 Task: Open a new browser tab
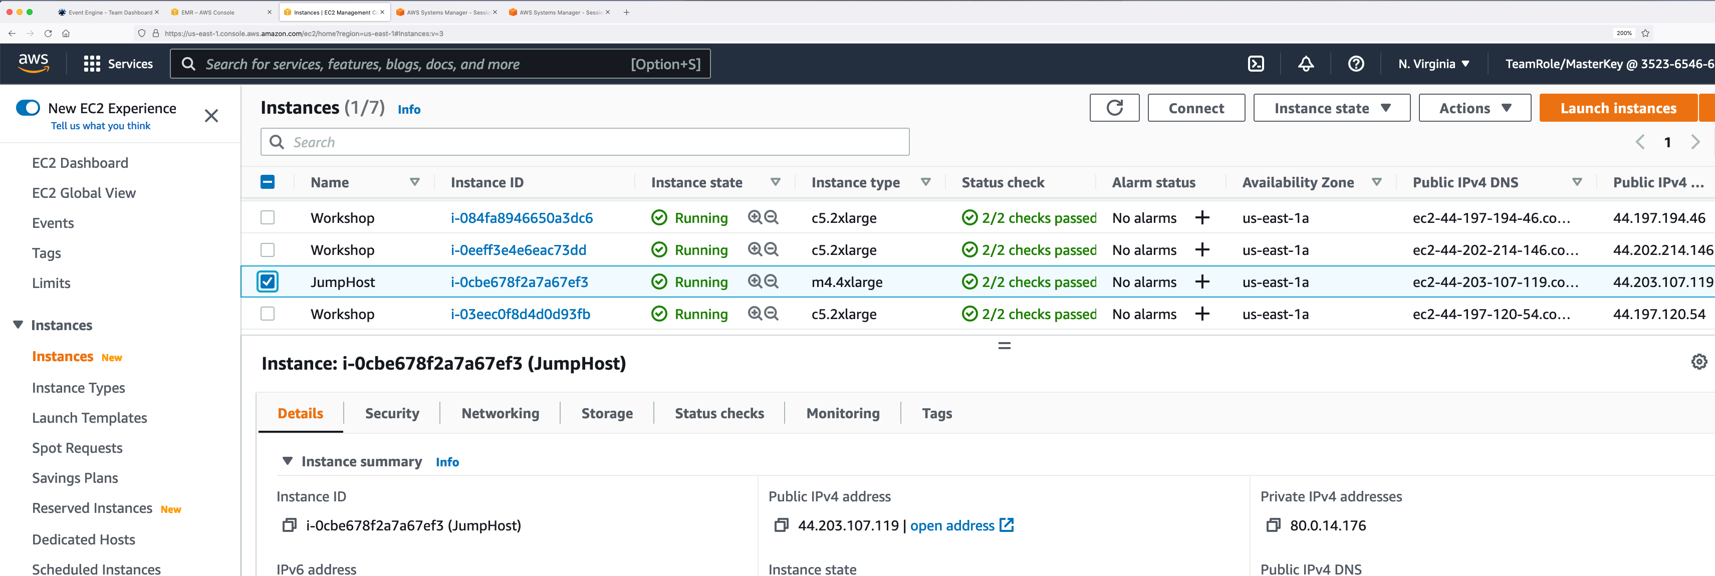click(x=626, y=12)
